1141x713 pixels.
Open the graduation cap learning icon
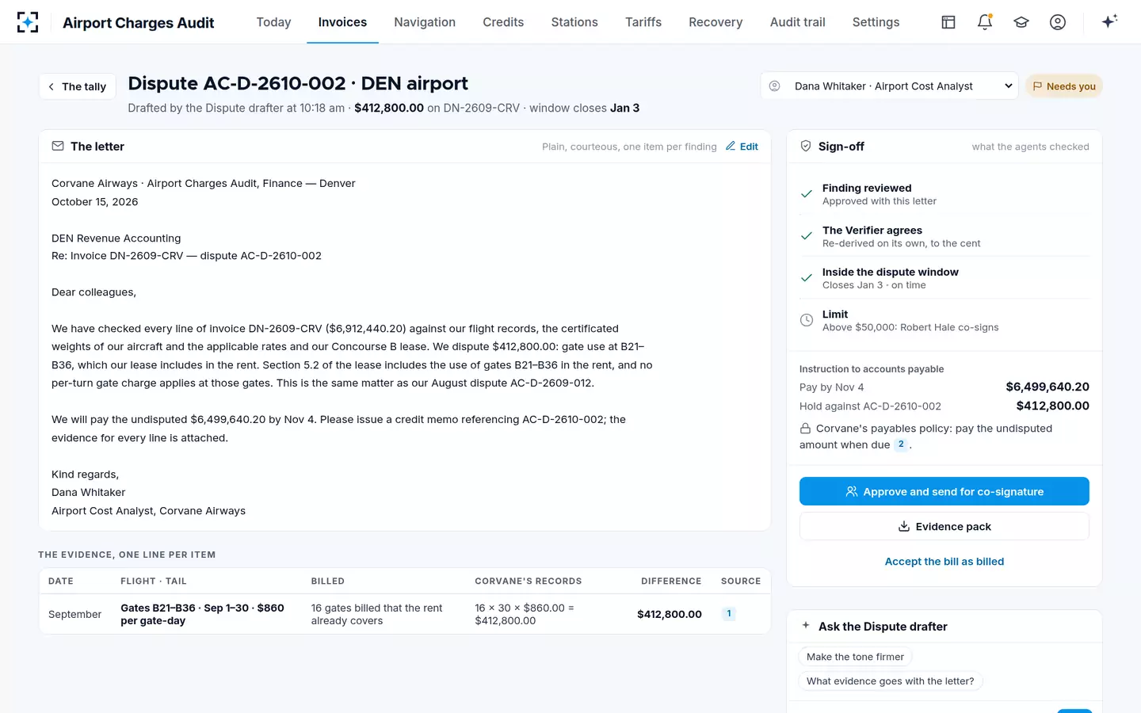(1021, 22)
